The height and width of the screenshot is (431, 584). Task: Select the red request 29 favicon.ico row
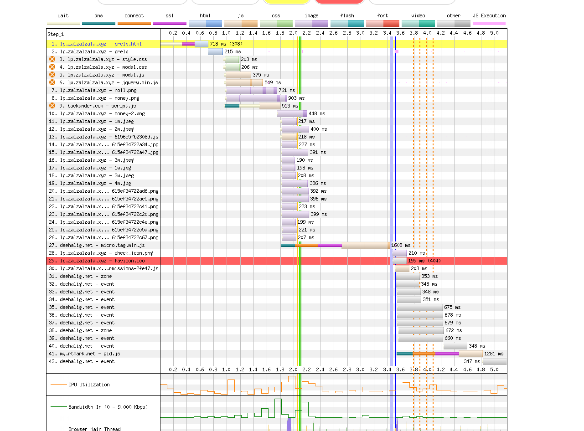pos(277,261)
